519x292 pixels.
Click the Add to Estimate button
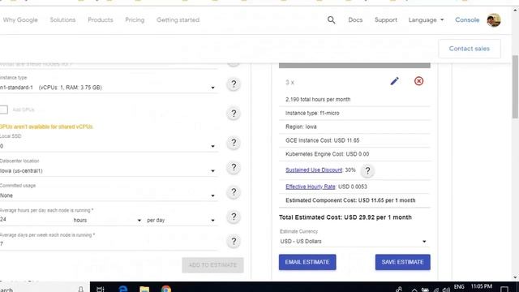212,265
